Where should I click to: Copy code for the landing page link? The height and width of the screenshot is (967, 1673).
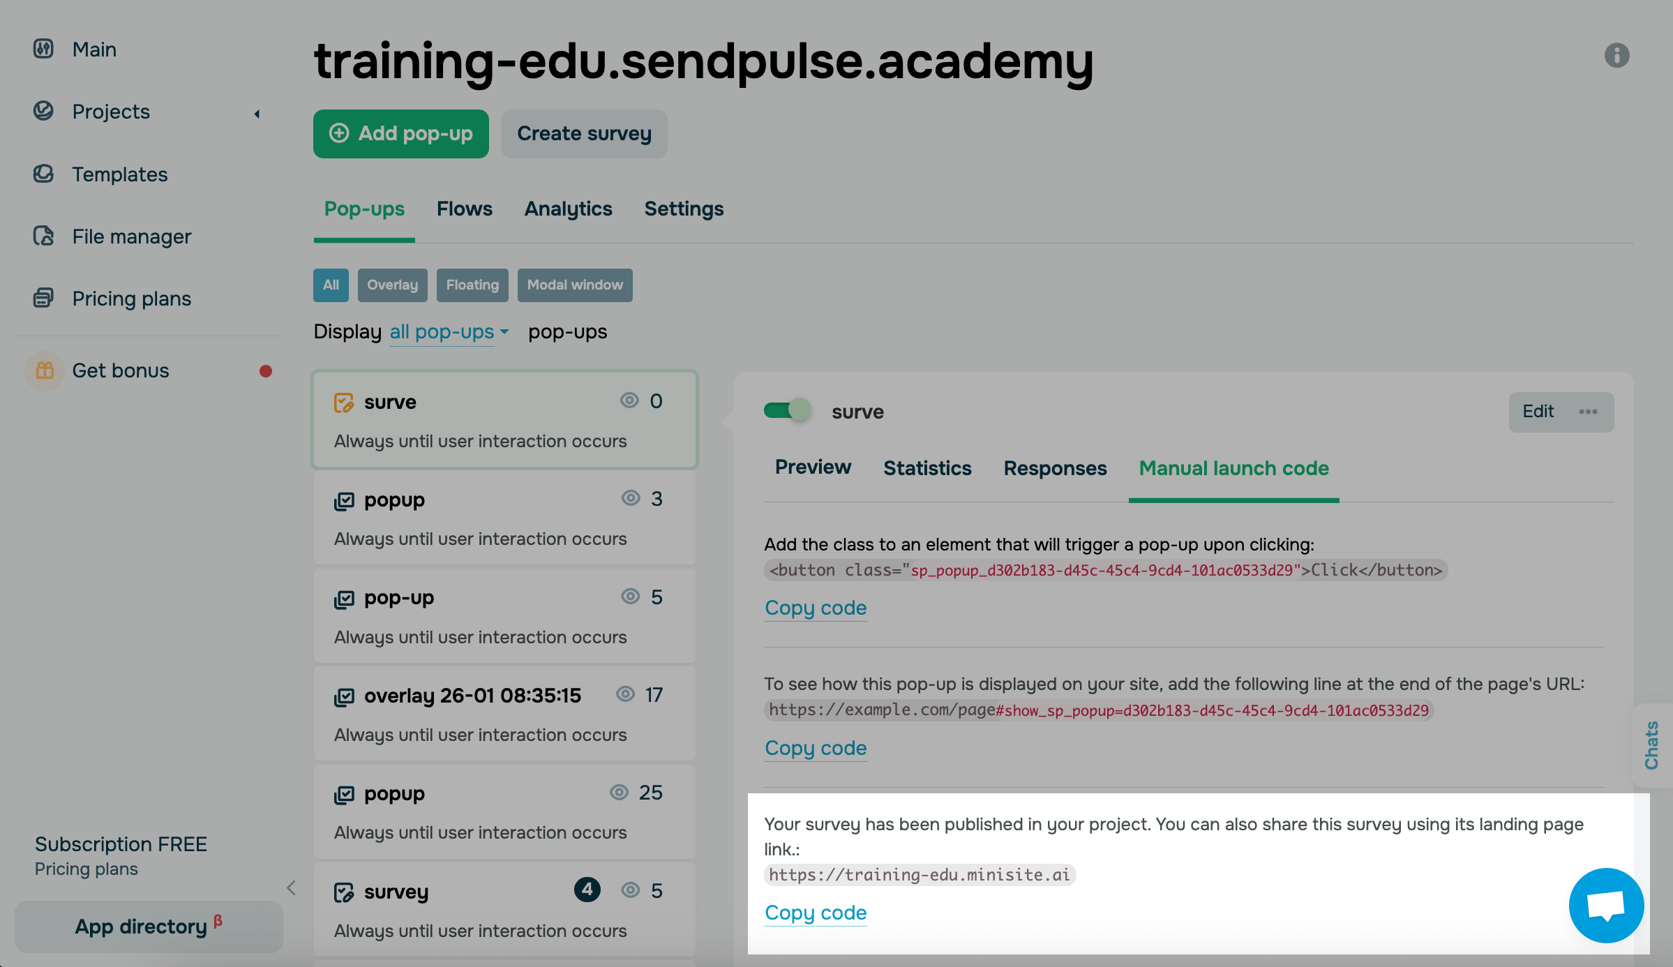pos(816,913)
